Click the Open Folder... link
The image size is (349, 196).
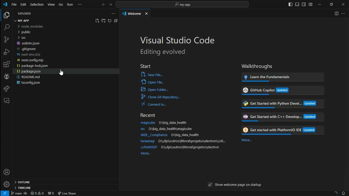[x=158, y=90]
